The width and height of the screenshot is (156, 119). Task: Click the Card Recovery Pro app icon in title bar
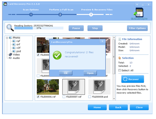[x=5, y=4]
